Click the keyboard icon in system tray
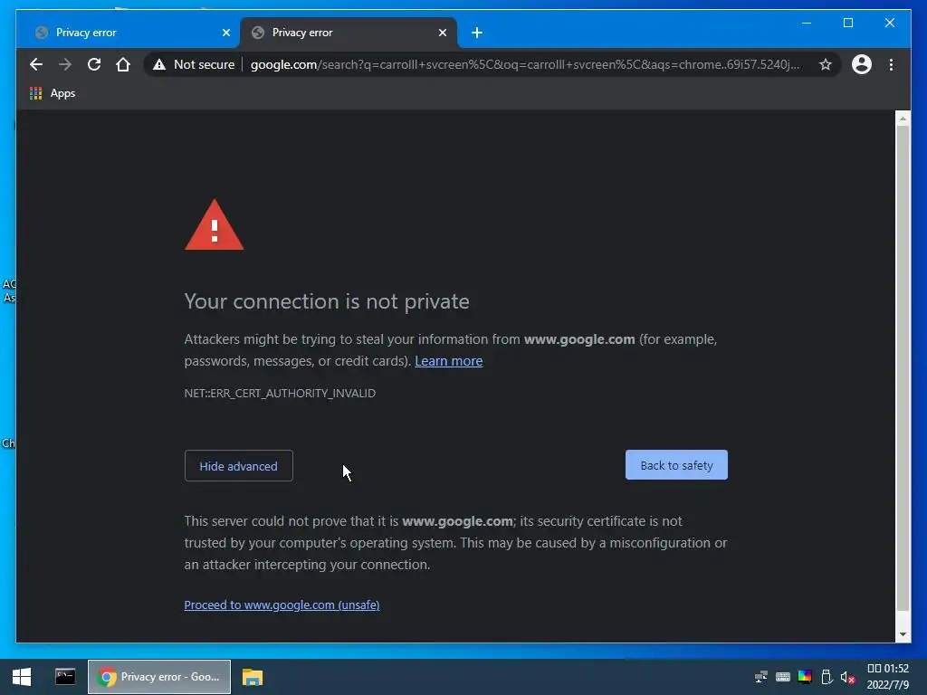927x695 pixels. pyautogui.click(x=783, y=677)
